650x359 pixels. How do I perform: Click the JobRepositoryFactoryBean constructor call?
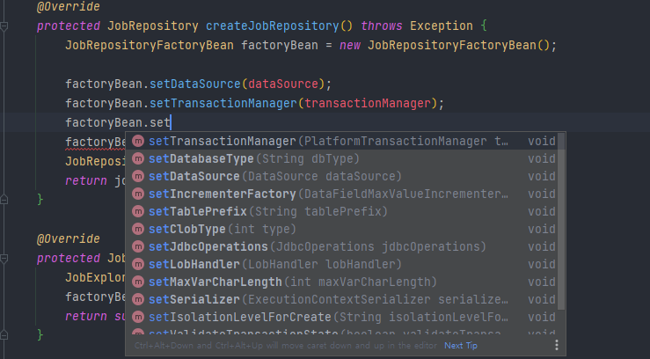(x=452, y=45)
